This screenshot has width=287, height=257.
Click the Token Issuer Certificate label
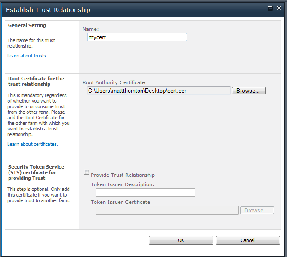tap(120, 202)
